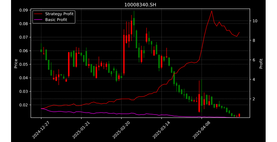Screen dimensions: 277x142
Task: Click the 4 profit tick label
Action: pos(254,80)
